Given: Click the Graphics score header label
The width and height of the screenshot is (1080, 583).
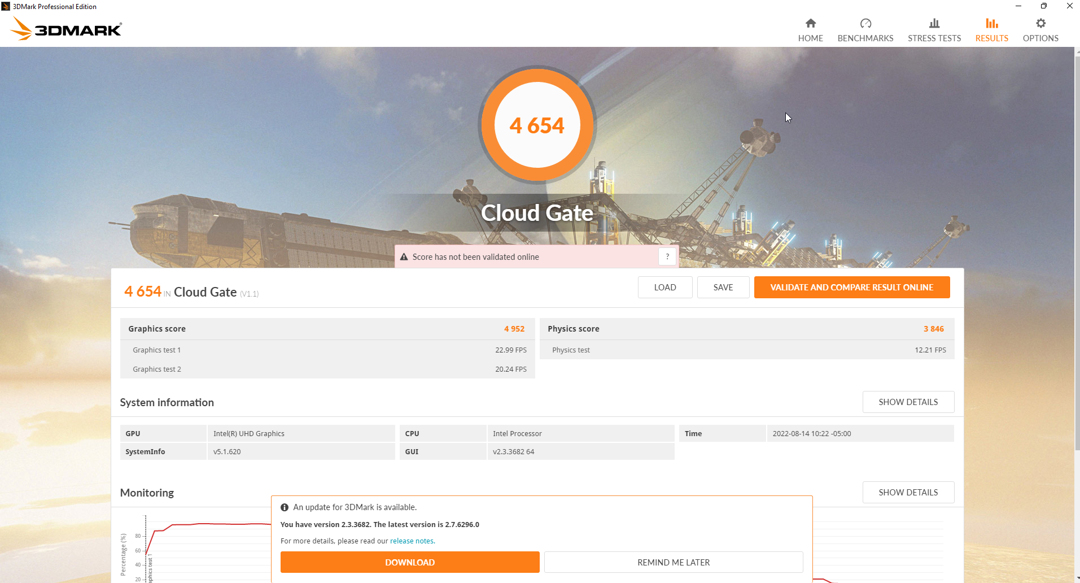Looking at the screenshot, I should click(x=157, y=329).
